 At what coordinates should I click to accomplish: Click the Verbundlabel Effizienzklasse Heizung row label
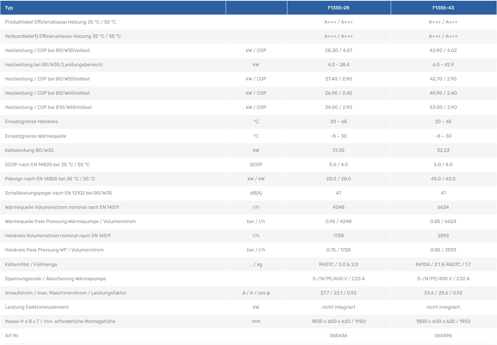pos(63,36)
